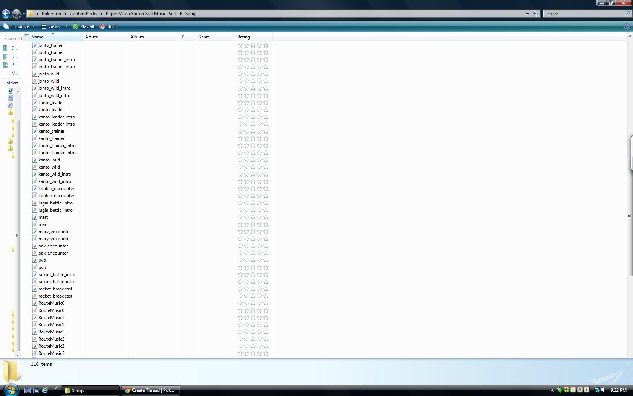Click inside the Search input field
Screen dimensions: 633x396
point(584,14)
